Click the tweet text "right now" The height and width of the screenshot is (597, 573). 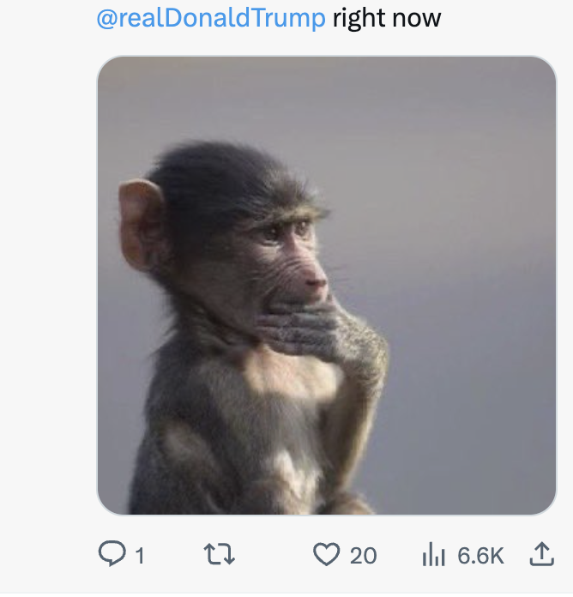387,18
